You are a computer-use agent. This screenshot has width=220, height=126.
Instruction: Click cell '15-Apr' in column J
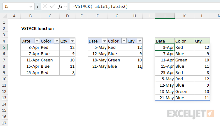click(x=165, y=66)
